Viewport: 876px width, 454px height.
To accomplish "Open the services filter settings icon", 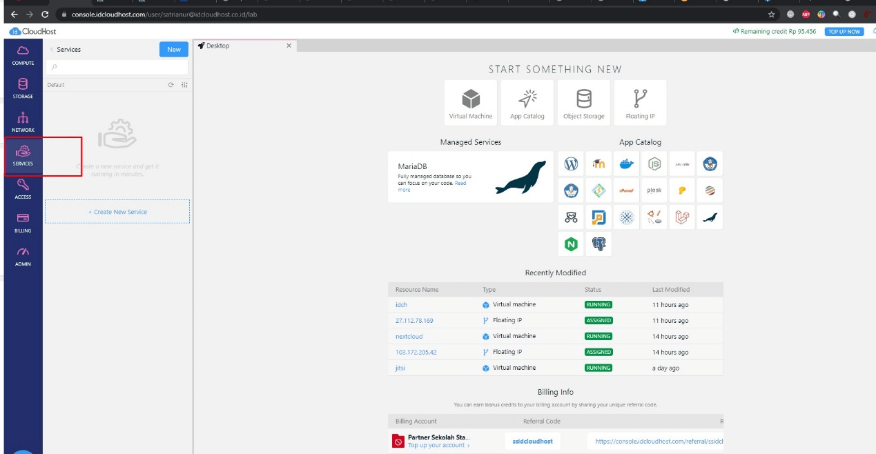I will [184, 85].
